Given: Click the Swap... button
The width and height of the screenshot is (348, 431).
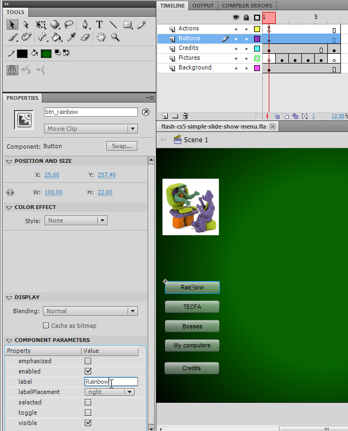Looking at the screenshot, I should point(122,146).
